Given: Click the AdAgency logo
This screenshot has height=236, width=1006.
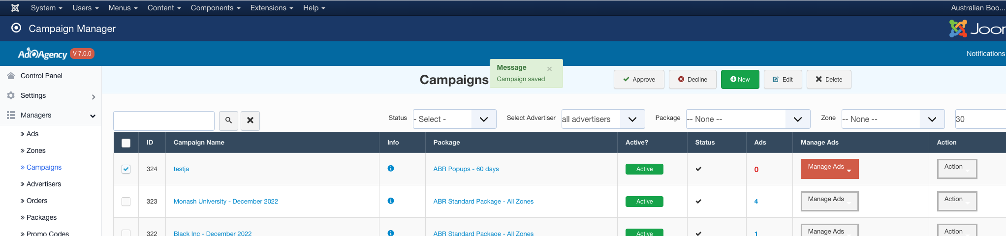Looking at the screenshot, I should click(x=42, y=54).
